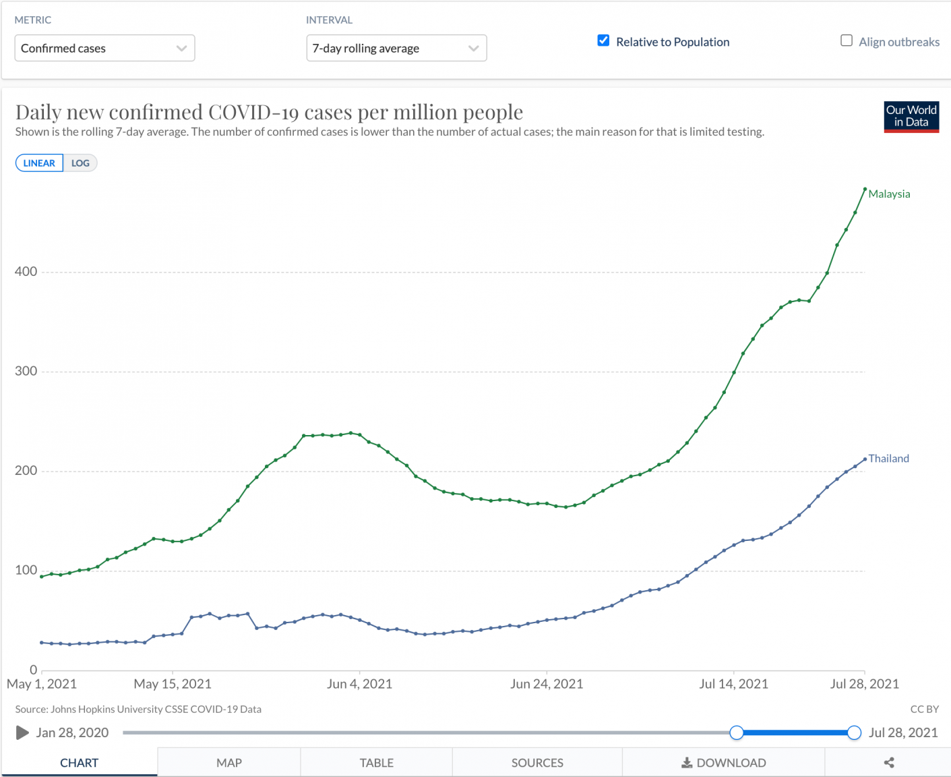Click the Interval dropdown chevron arrow
Viewport: 951px width, 777px height.
(x=473, y=49)
